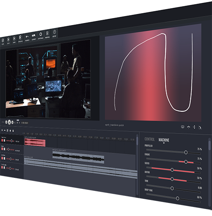Click the rightmost corner icon below the graph
The height and width of the screenshot is (216, 212).
click(200, 127)
